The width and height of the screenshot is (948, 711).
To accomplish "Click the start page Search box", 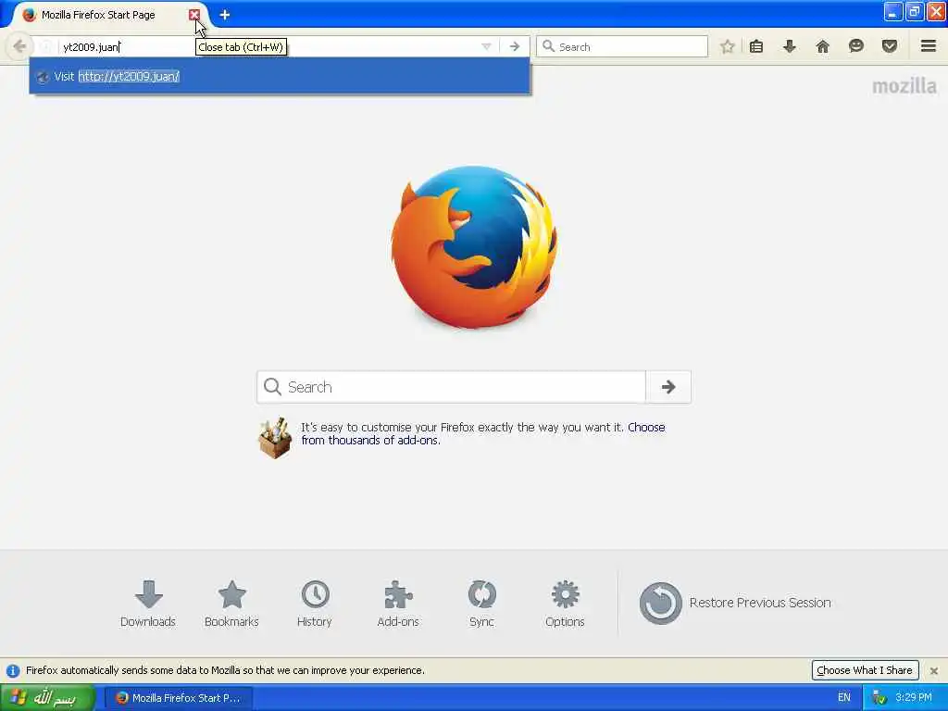I will coord(452,387).
